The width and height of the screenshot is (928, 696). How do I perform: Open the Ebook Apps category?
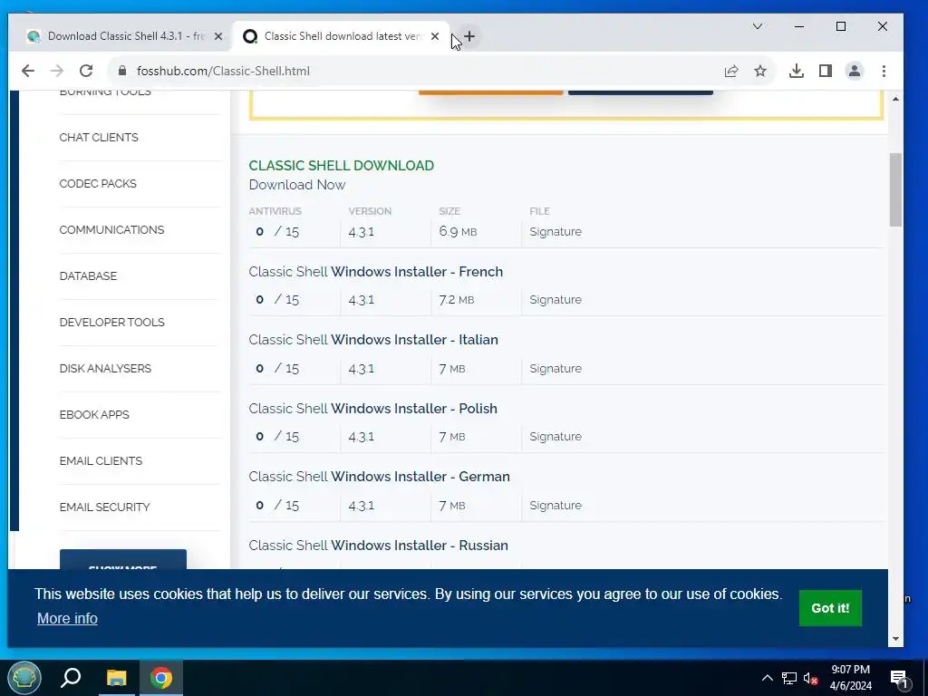click(94, 414)
